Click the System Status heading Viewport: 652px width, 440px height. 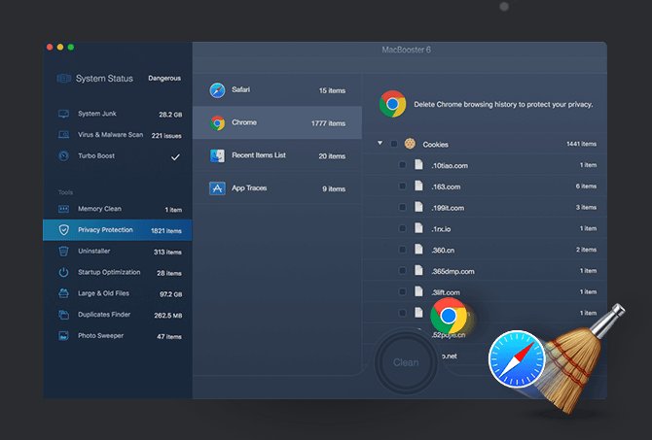point(104,79)
